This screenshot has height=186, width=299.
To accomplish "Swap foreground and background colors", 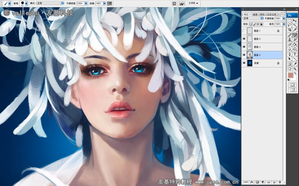I will (x=295, y=73).
